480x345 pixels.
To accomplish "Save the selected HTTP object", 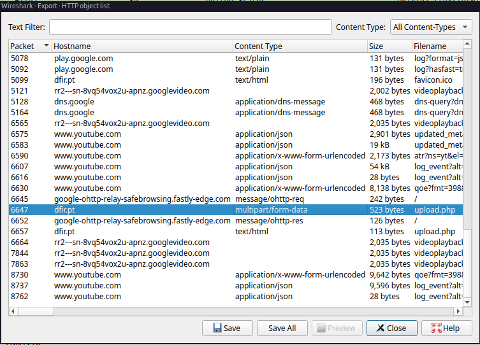I will tap(228, 328).
